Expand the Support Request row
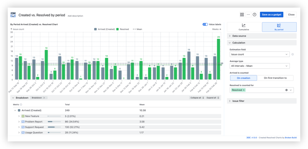The height and width of the screenshot is (149, 308). click(19, 127)
